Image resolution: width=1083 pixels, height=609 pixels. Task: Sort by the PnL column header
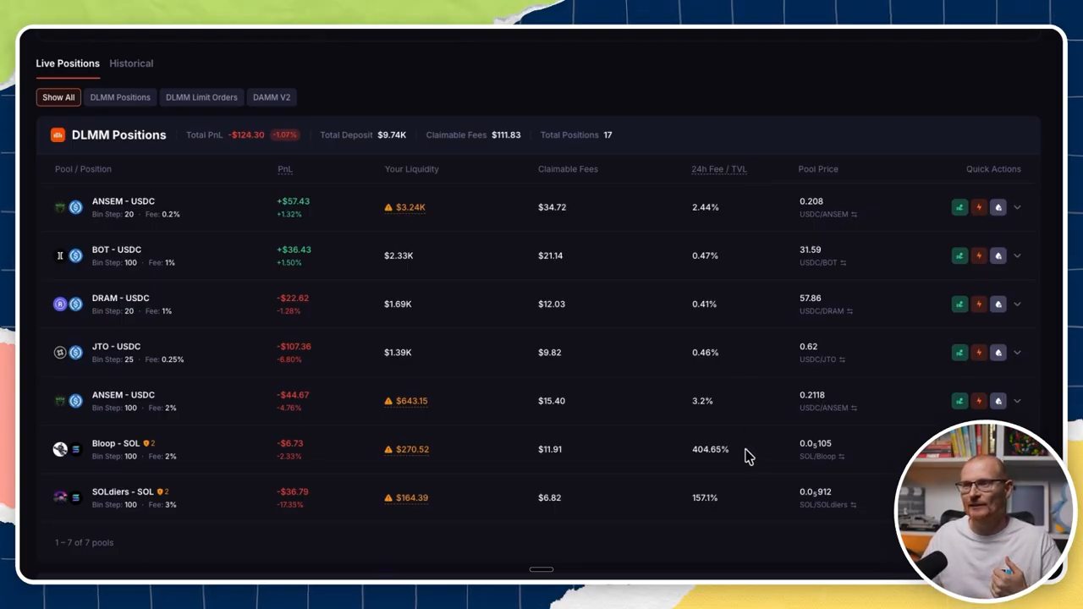(x=285, y=169)
